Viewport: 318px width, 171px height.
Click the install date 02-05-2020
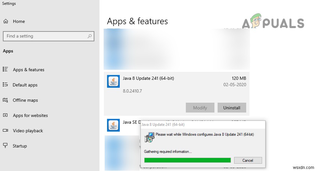point(235,84)
